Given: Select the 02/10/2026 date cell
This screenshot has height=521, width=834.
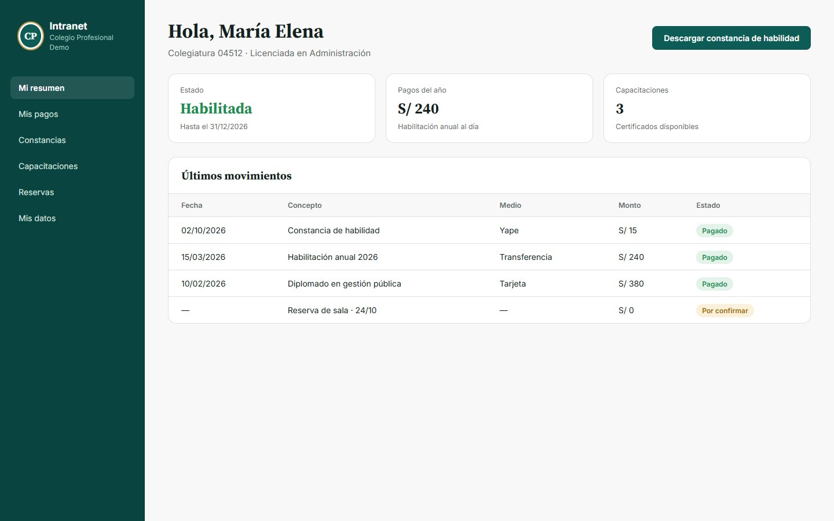Looking at the screenshot, I should [203, 230].
